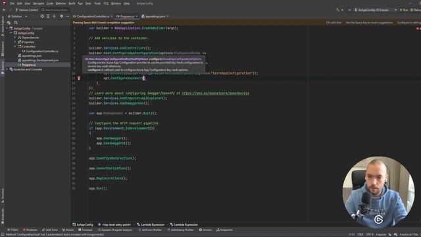
Task: Click the red quick-fix lightbulb in gutter
Action: (x=79, y=78)
